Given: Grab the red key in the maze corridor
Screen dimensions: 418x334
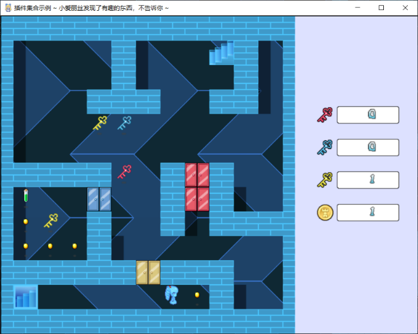Looking at the screenshot, I should 124,171.
